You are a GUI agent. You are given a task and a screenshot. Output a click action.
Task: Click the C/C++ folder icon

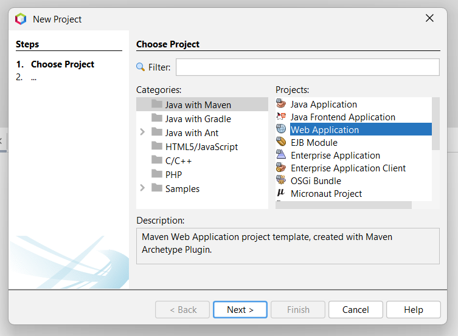coord(157,160)
